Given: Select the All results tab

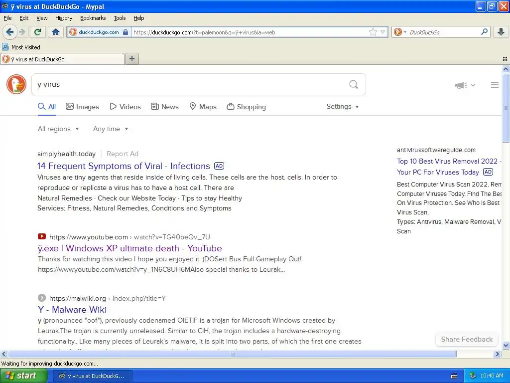Looking at the screenshot, I should [47, 107].
